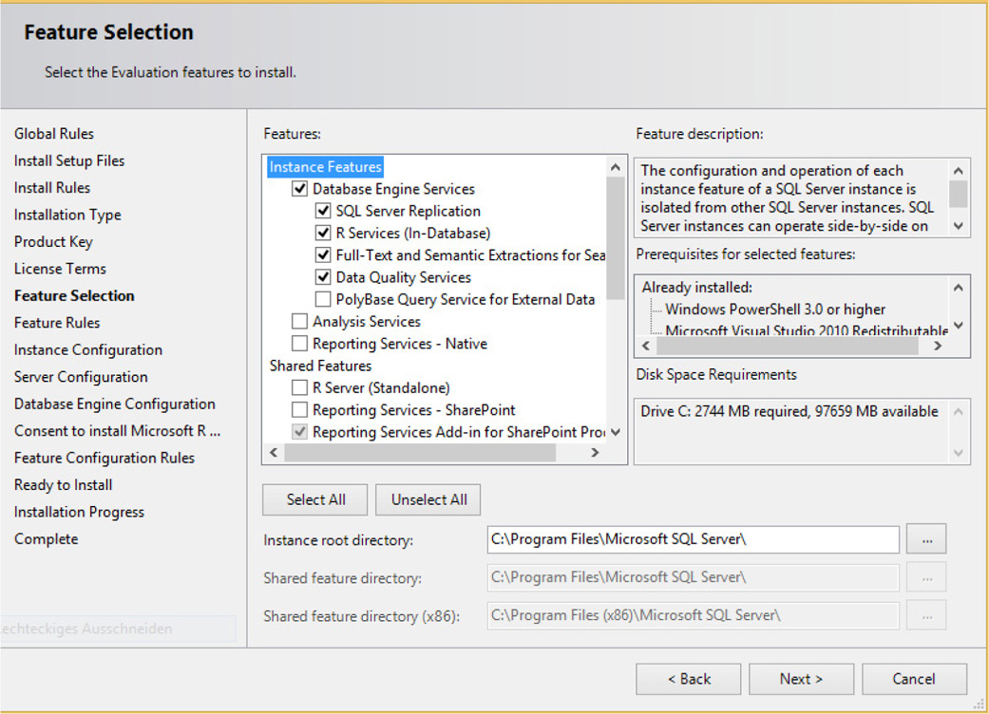989x714 pixels.
Task: Click the Shared feature directory (x86) field
Action: 694,615
